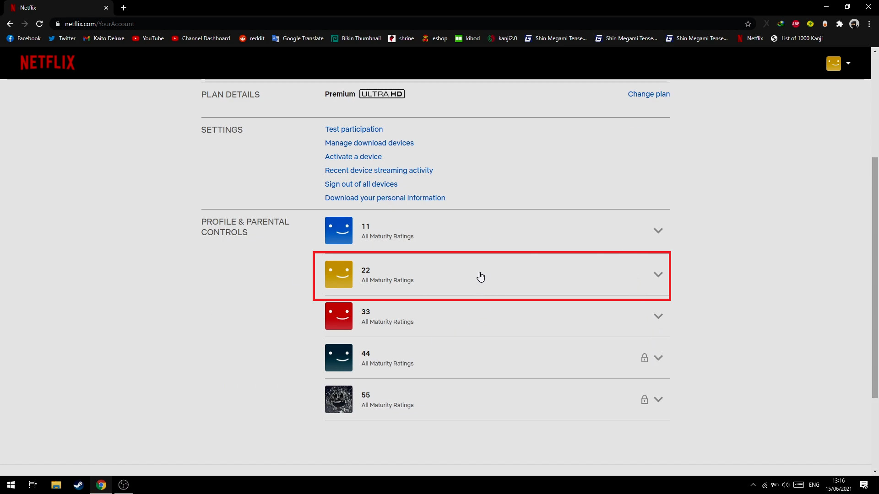Expand profile 11 chevron
Viewport: 879px width, 494px height.
(658, 231)
